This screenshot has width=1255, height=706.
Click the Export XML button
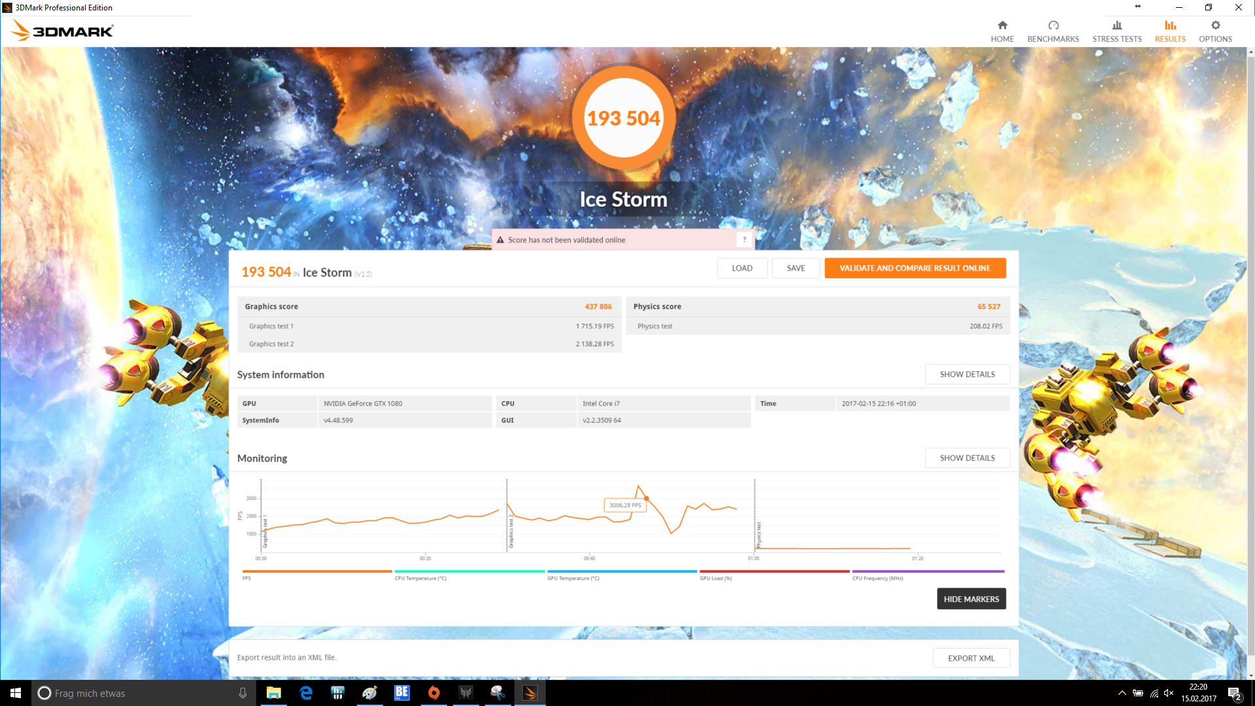point(971,658)
